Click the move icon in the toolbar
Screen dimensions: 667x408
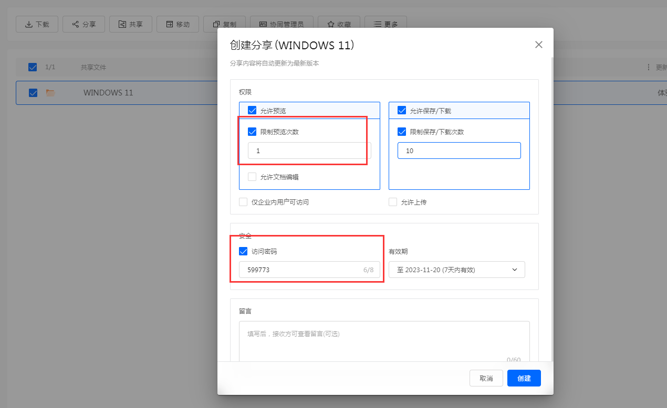[x=169, y=24]
